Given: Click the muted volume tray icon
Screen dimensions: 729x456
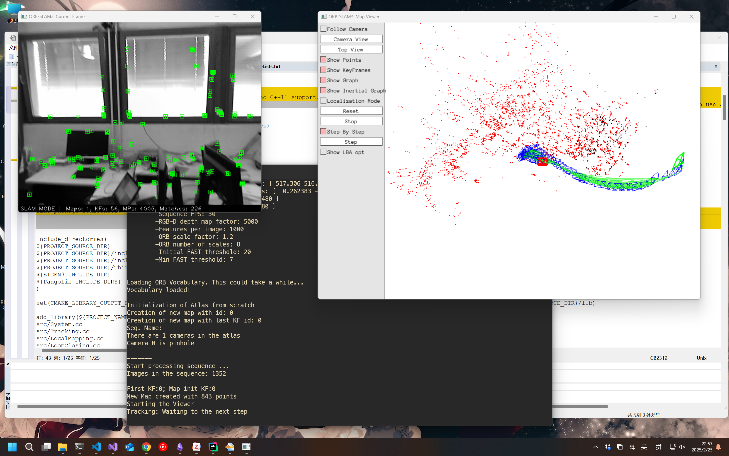Looking at the screenshot, I should pyautogui.click(x=682, y=447).
